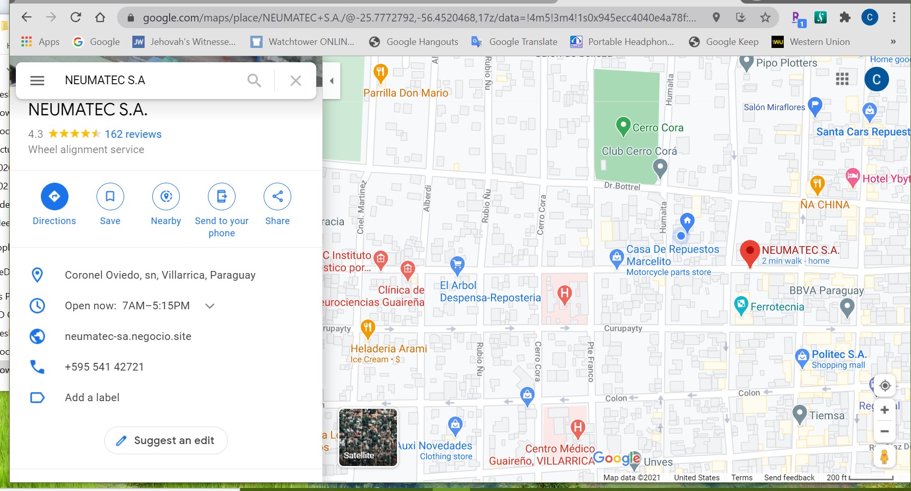Open Google Translate bookmark
Image resolution: width=911 pixels, height=491 pixels.
(515, 42)
